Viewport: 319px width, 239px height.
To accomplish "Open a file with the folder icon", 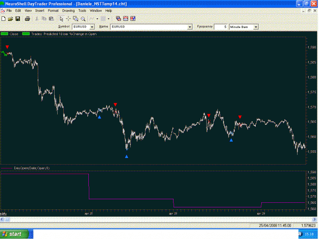I will tap(10, 19).
